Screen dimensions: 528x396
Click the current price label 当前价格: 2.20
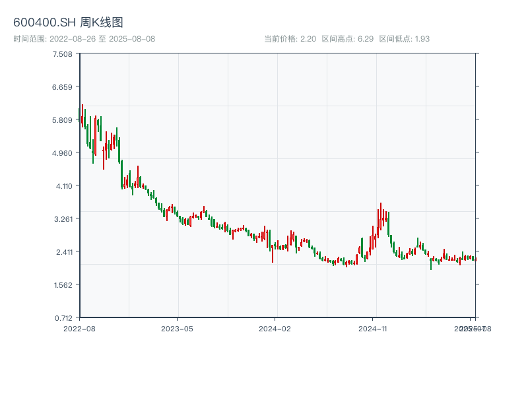pos(290,39)
